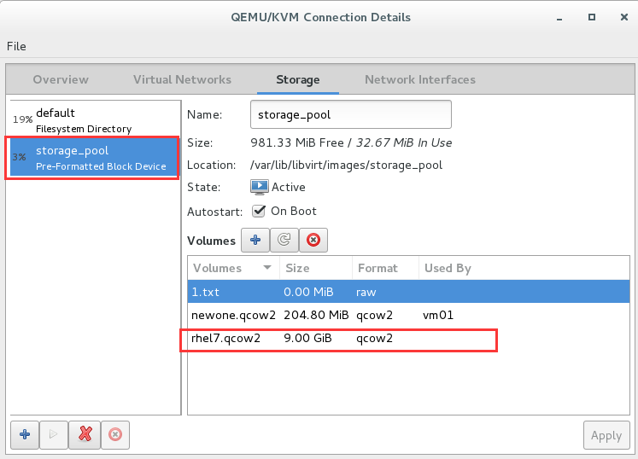This screenshot has width=638, height=459.
Task: Click the Apply button
Action: click(606, 435)
